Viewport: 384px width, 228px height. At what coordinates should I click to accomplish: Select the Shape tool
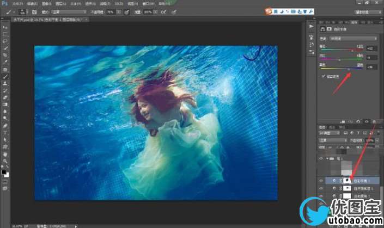[5, 147]
